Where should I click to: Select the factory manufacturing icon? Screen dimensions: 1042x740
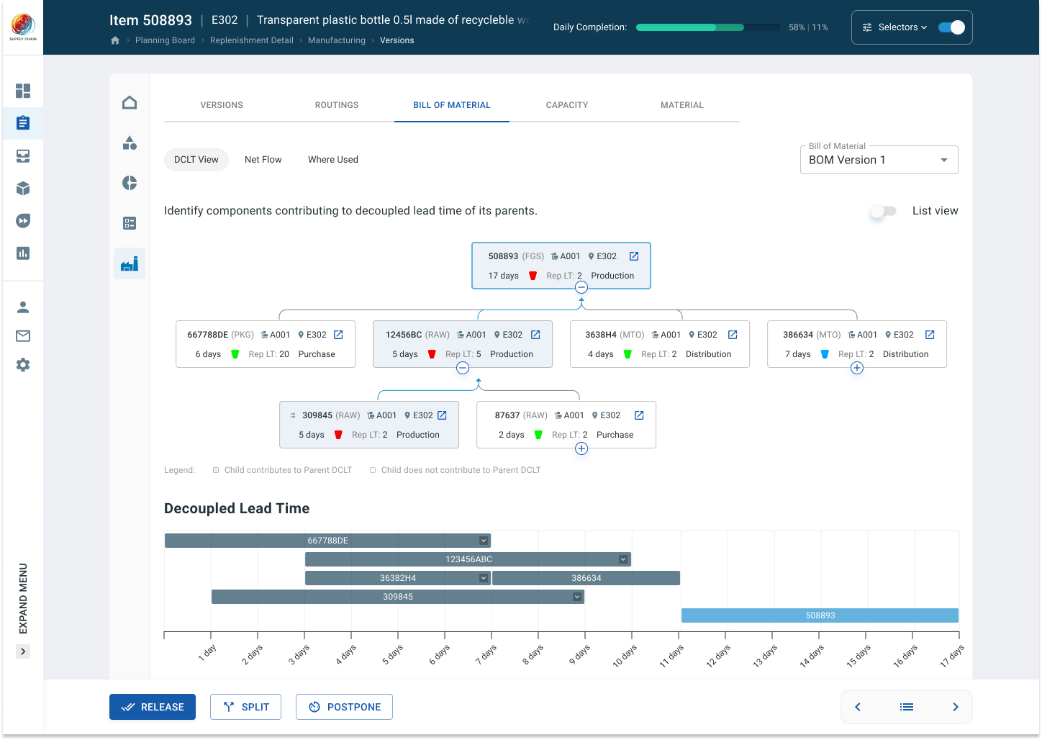point(130,263)
